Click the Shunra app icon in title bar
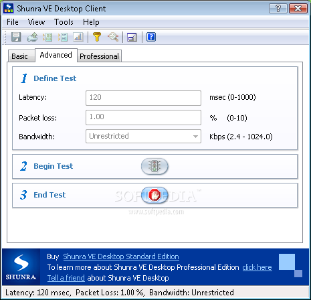 (x=9, y=9)
